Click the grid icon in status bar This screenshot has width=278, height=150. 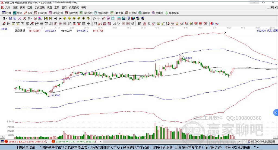pos(2,142)
